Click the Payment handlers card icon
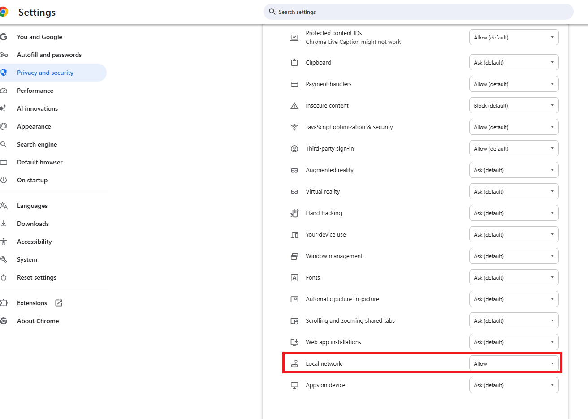 [294, 84]
